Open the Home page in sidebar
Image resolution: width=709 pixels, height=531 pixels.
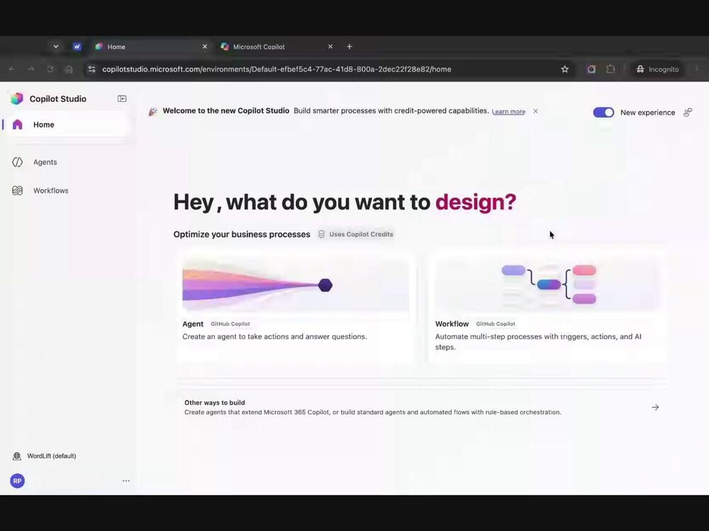pos(67,125)
